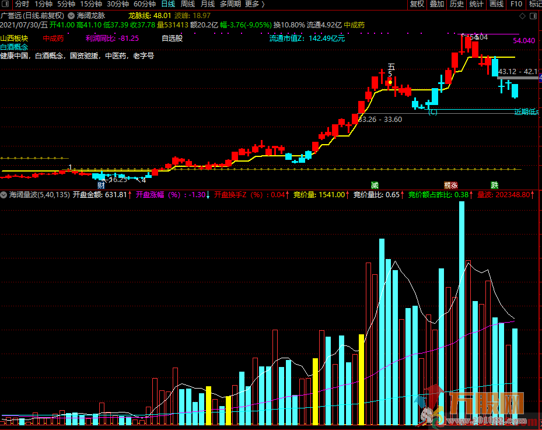Click the round icon beside 海阔龙脉
542x430 pixels.
[71, 16]
